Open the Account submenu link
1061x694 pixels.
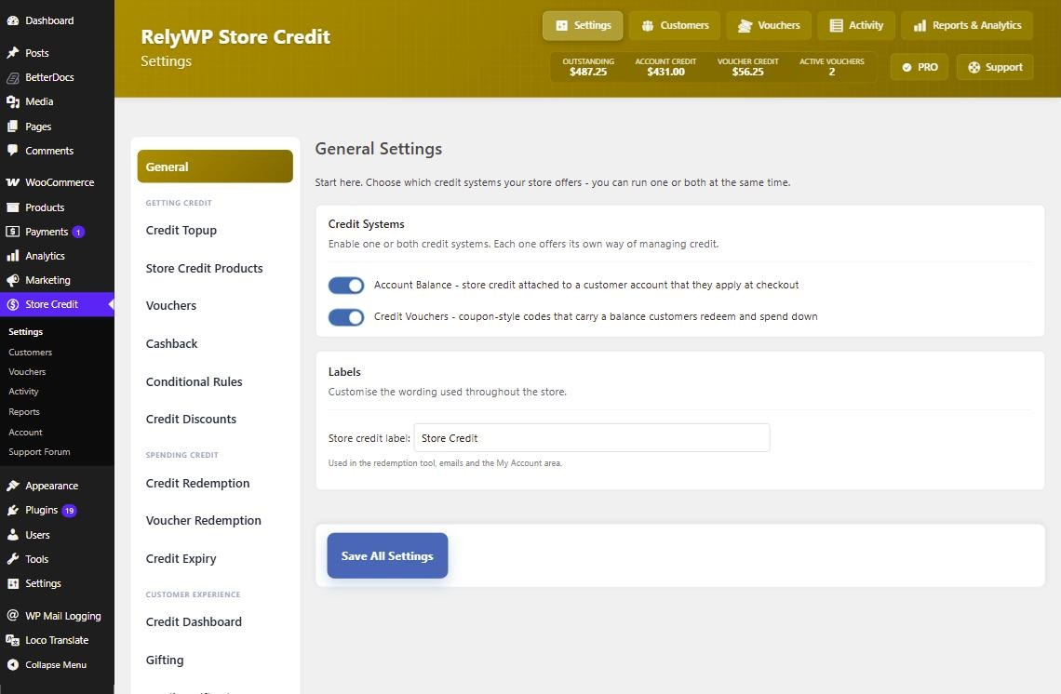[26, 433]
